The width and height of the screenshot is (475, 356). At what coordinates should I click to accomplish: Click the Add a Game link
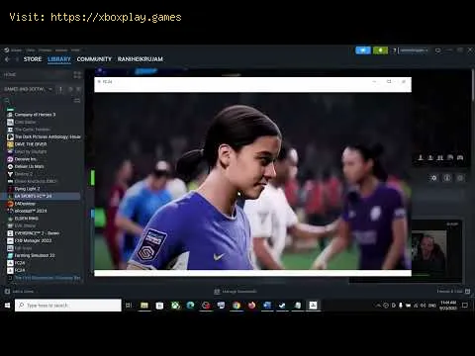(x=23, y=292)
